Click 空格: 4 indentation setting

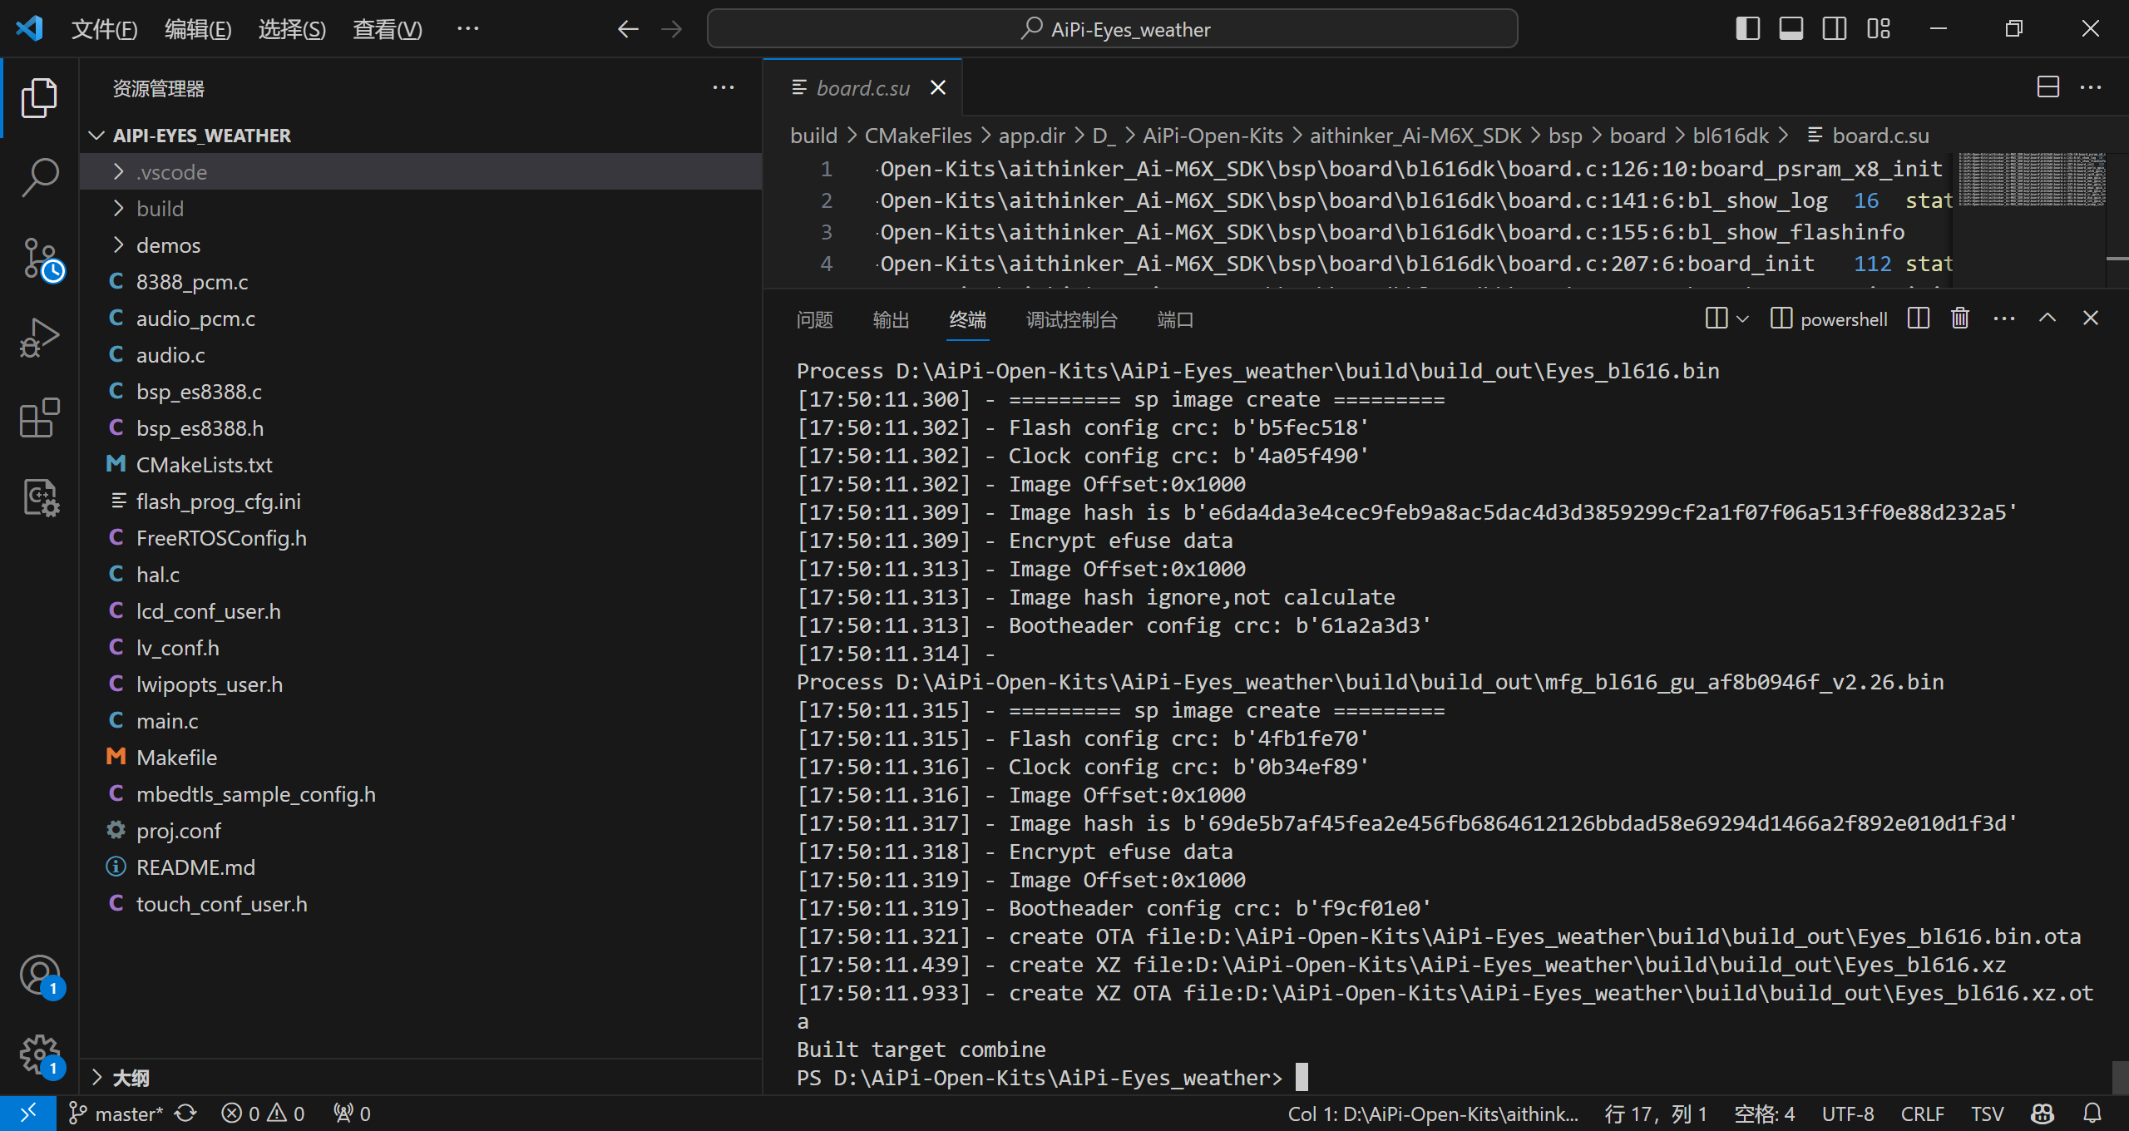tap(1764, 1113)
